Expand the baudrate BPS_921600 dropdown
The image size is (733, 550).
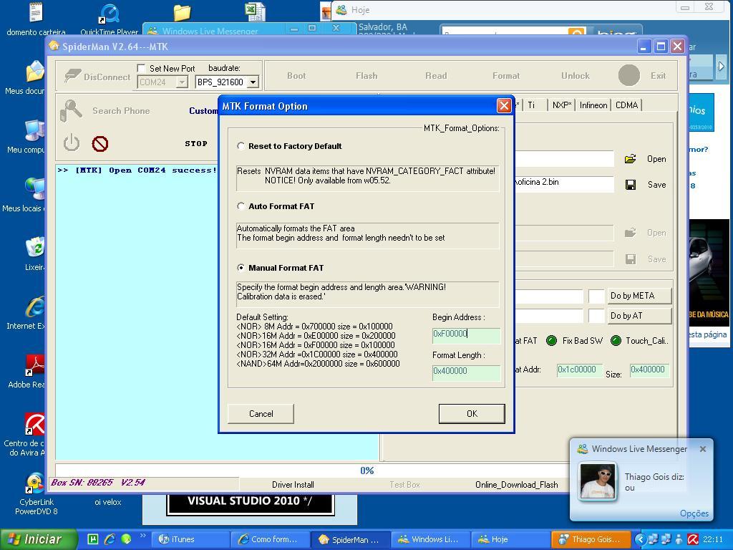click(252, 82)
